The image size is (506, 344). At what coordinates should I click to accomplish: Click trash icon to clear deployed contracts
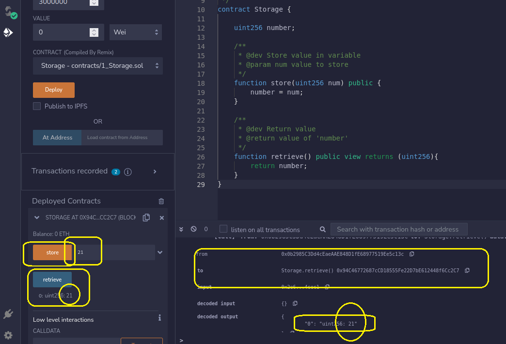tap(161, 201)
